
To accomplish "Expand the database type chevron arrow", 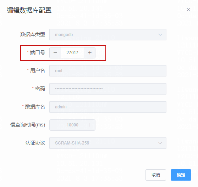I will (x=160, y=35).
